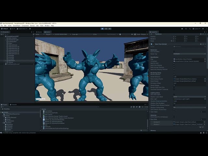This screenshot has height=156, width=208.
Task: Pick object for Virtual Texture System field
Action: point(205,61)
